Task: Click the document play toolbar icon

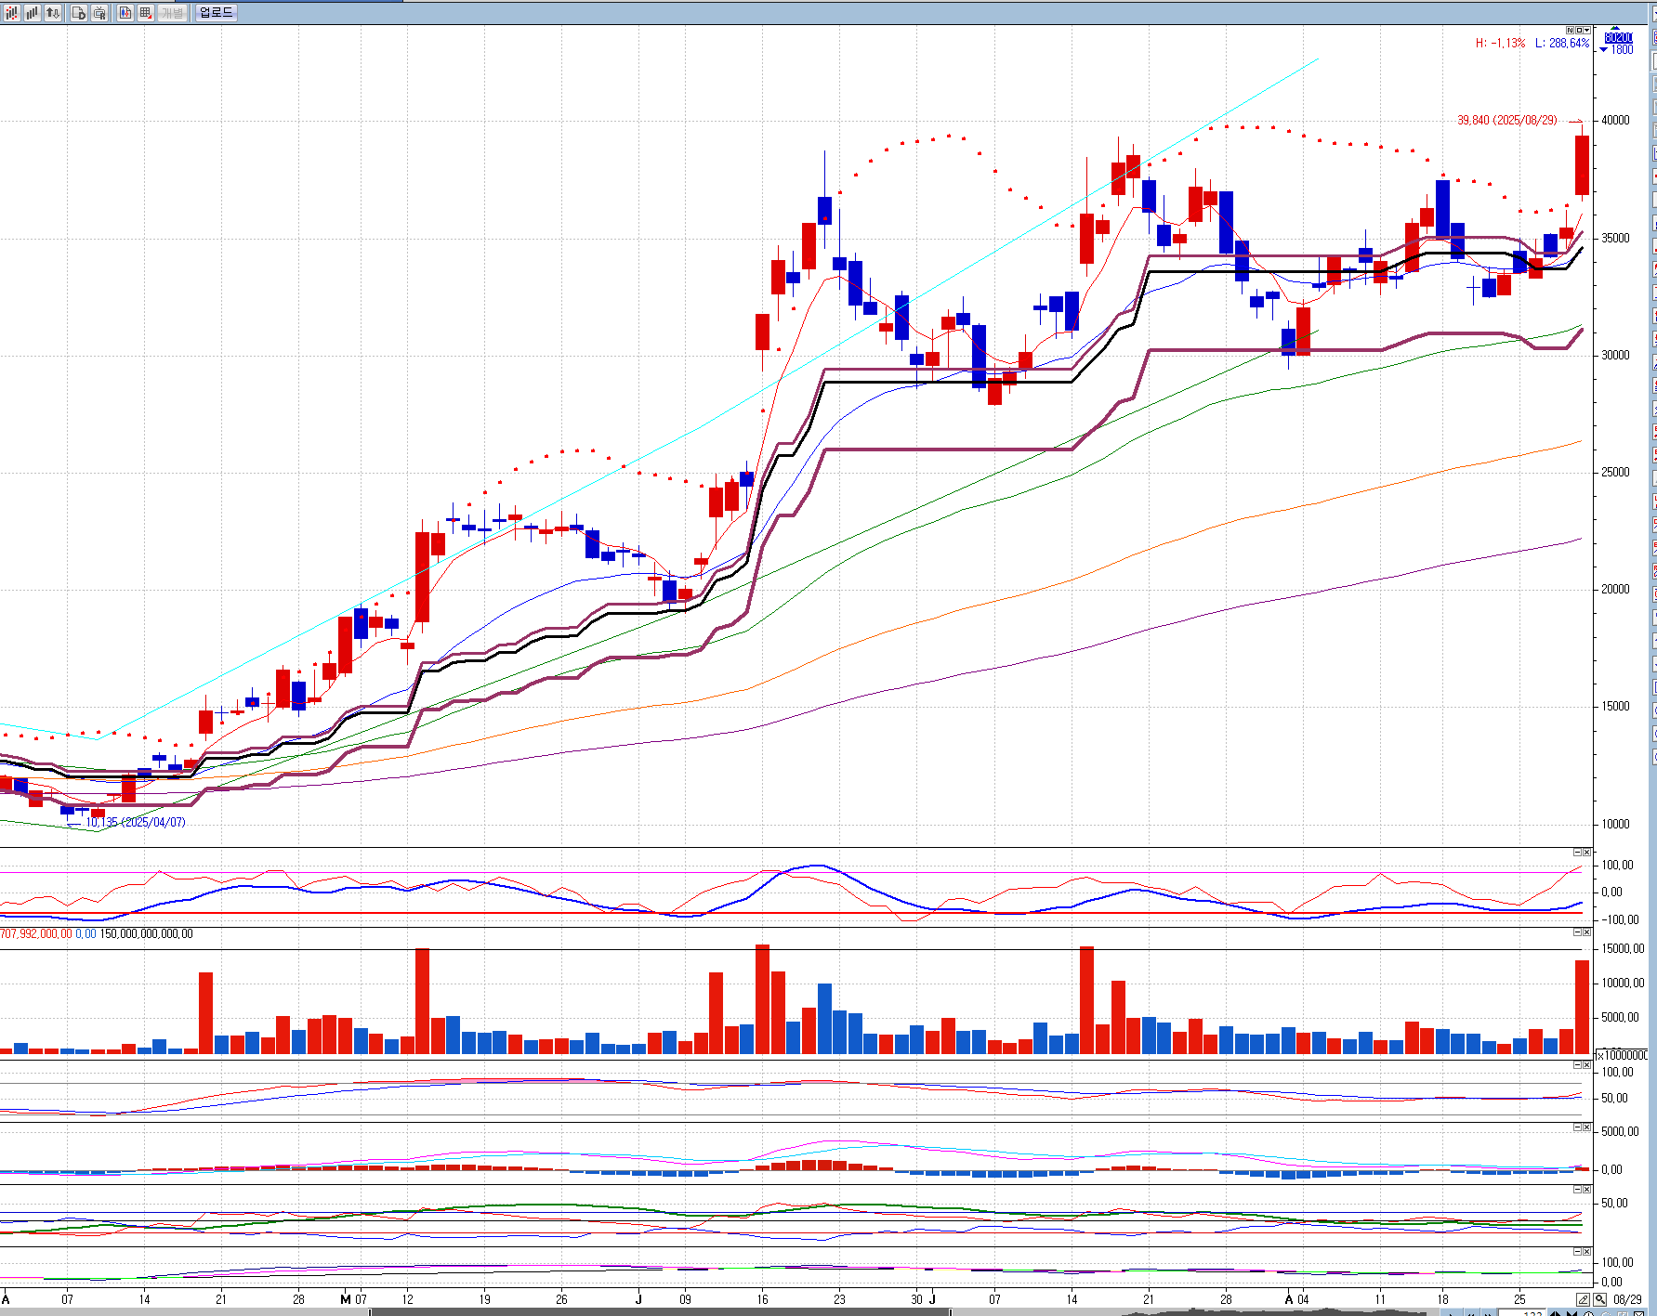Action: (x=79, y=13)
